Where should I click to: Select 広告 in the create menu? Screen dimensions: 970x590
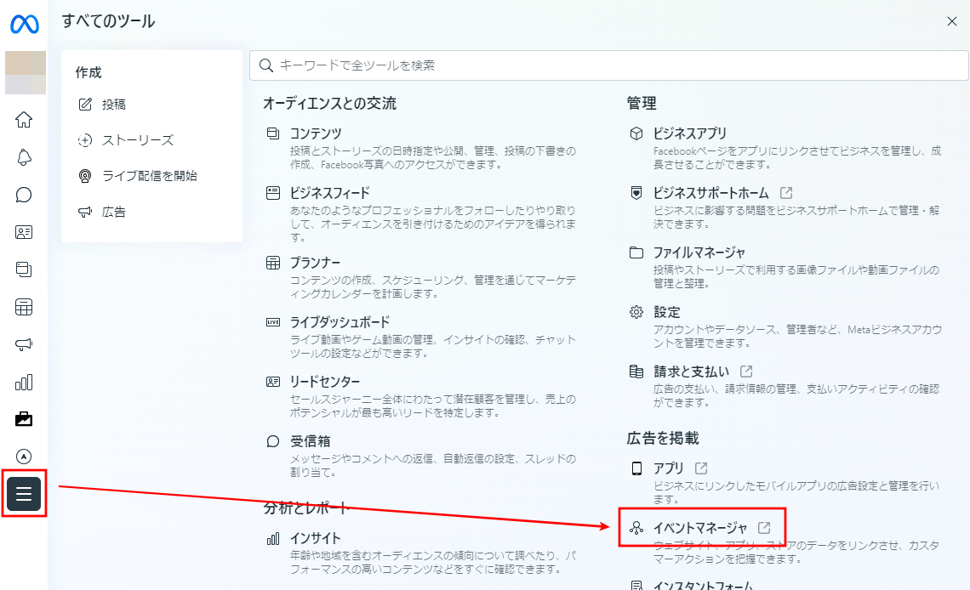113,212
